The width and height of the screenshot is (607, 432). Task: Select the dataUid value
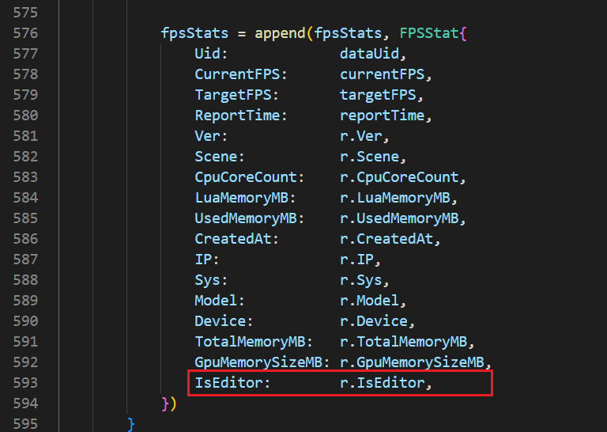click(369, 54)
